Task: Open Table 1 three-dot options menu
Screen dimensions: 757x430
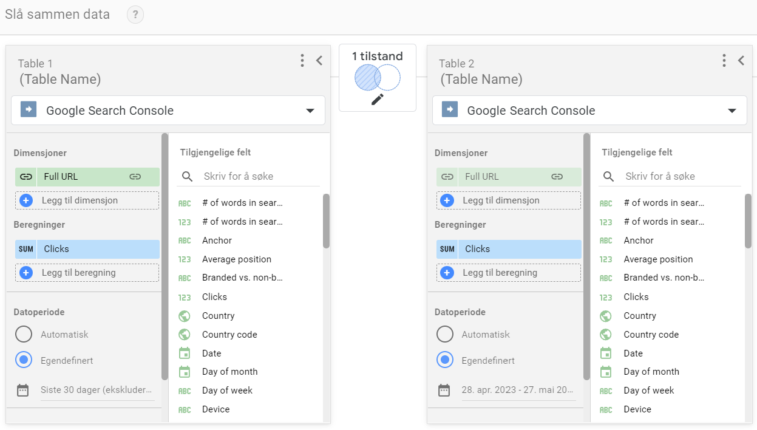Action: pyautogui.click(x=302, y=60)
